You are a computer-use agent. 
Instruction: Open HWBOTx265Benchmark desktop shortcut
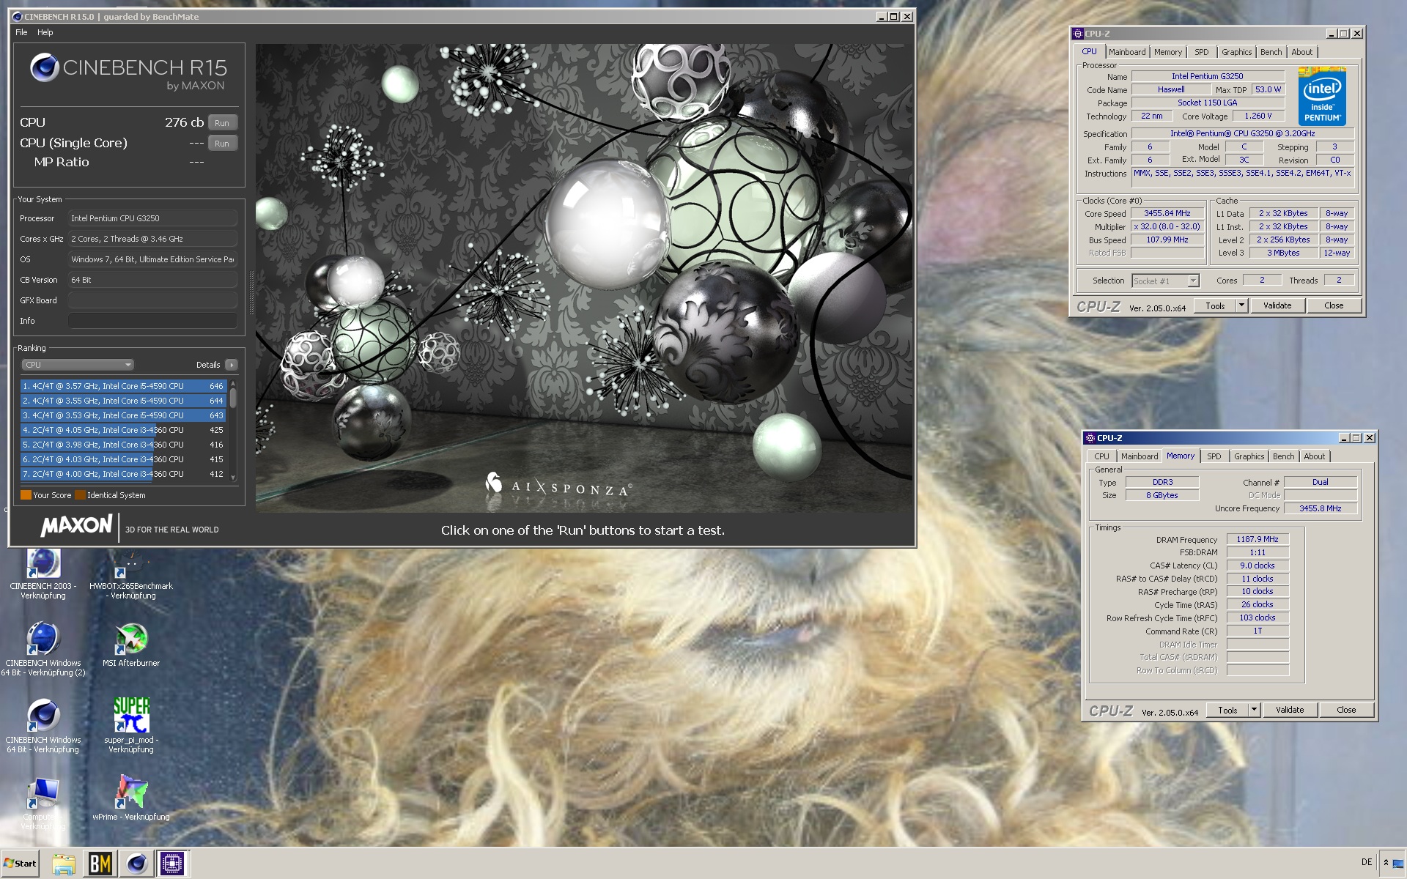coord(131,574)
